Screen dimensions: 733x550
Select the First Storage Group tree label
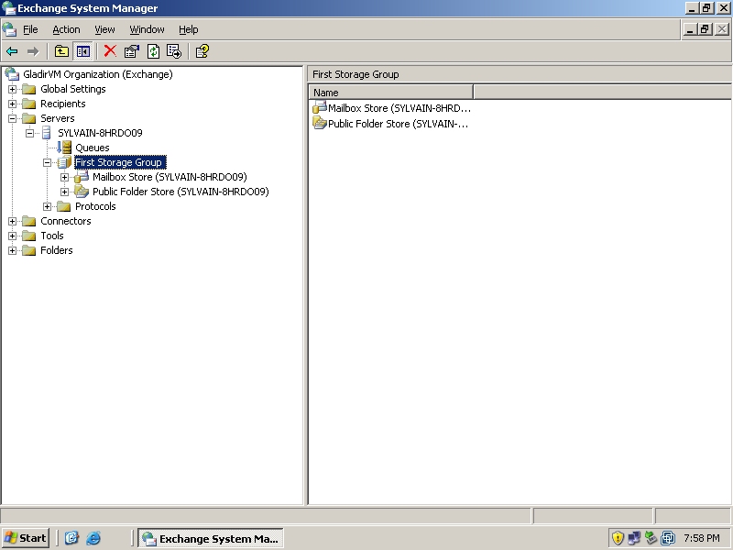pyautogui.click(x=120, y=162)
